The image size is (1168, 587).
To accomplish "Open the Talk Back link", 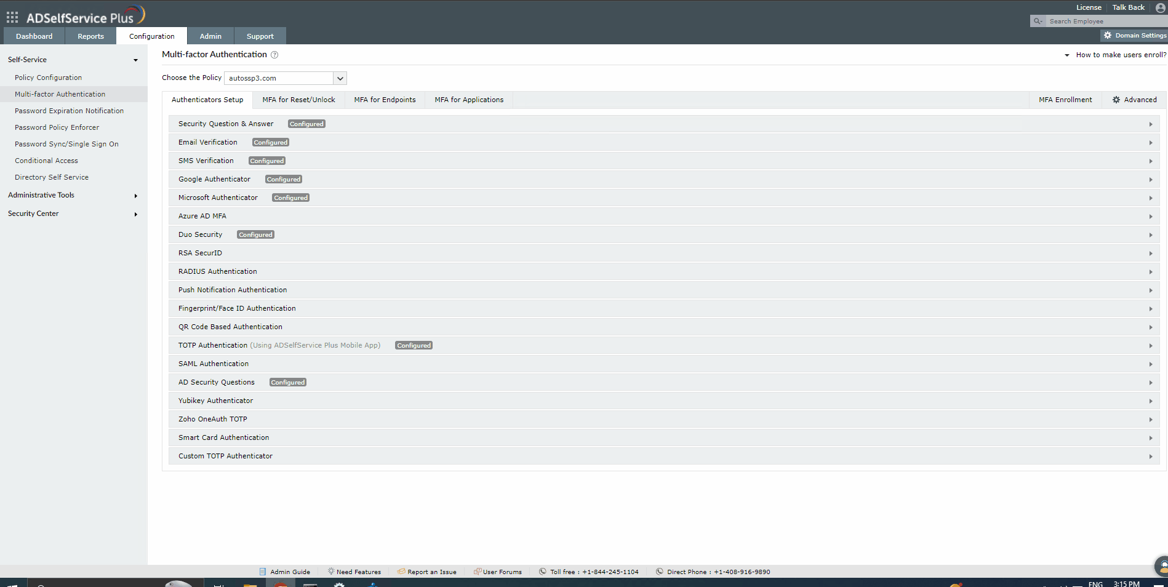I will coord(1128,7).
